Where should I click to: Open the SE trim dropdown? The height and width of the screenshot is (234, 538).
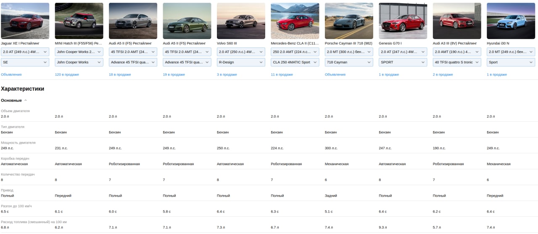25,62
